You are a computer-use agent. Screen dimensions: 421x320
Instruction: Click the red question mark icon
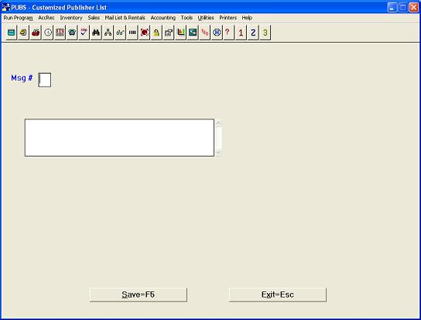click(x=228, y=33)
